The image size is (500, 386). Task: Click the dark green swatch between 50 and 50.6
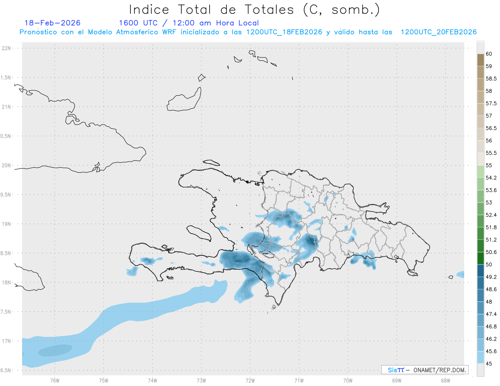tap(480, 258)
